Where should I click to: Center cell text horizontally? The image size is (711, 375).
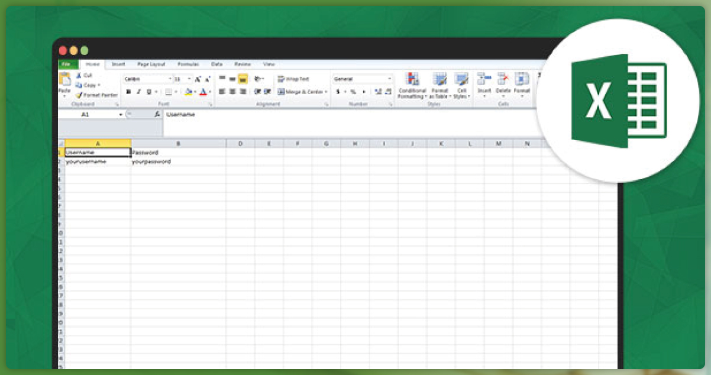pyautogui.click(x=232, y=92)
